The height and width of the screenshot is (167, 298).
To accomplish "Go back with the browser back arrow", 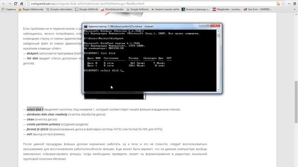I will [4, 4].
